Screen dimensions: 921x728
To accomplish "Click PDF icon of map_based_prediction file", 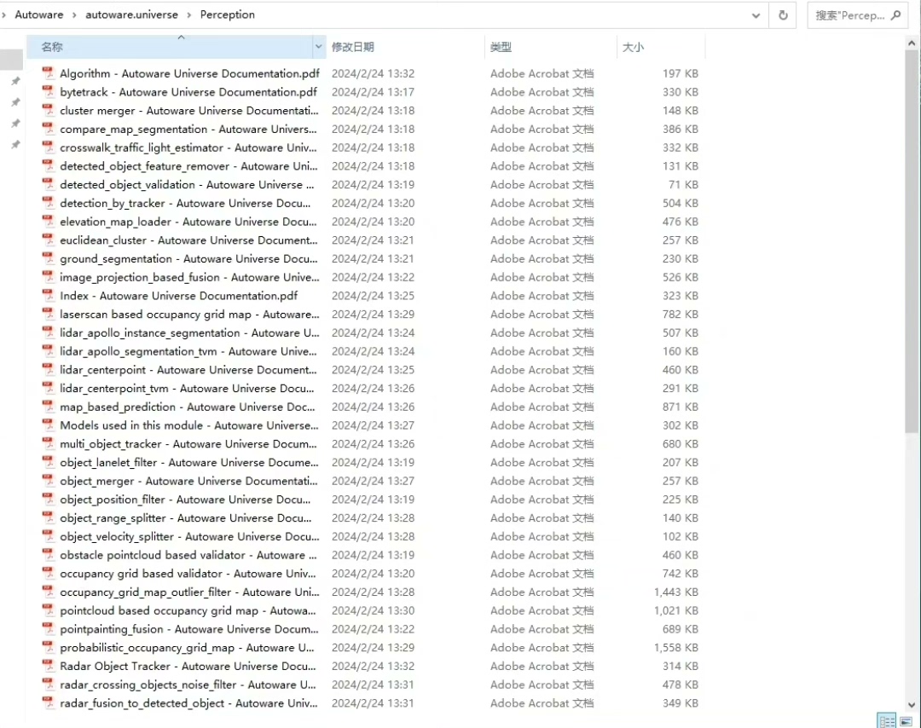I will point(48,407).
